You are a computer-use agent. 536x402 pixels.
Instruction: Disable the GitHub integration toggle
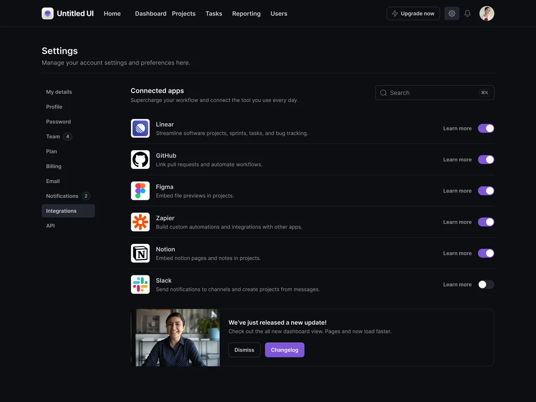pyautogui.click(x=485, y=160)
